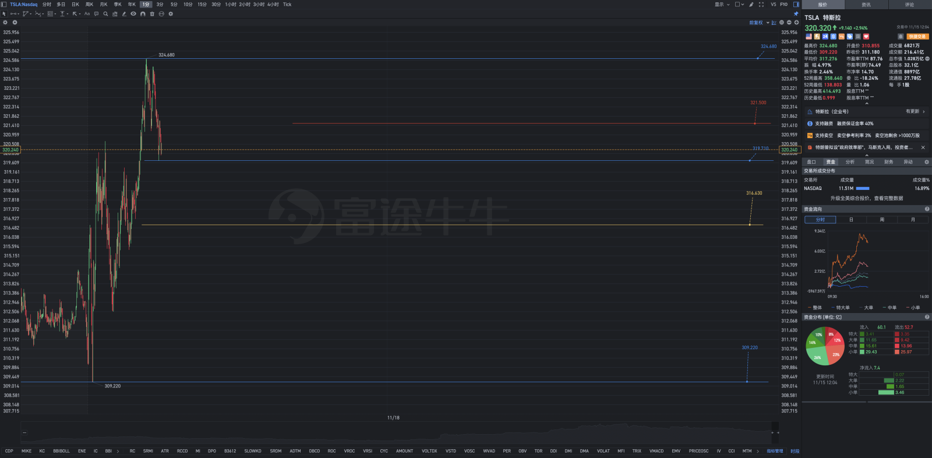Open 指标管理 indicator management
Screen dimensions: 932x458
pyautogui.click(x=775, y=451)
